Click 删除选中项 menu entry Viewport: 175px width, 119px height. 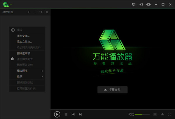tap(27, 53)
